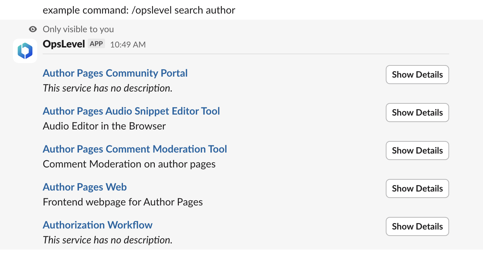Image resolution: width=483 pixels, height=259 pixels.
Task: Open the Author Pages Web link
Action: tap(85, 187)
